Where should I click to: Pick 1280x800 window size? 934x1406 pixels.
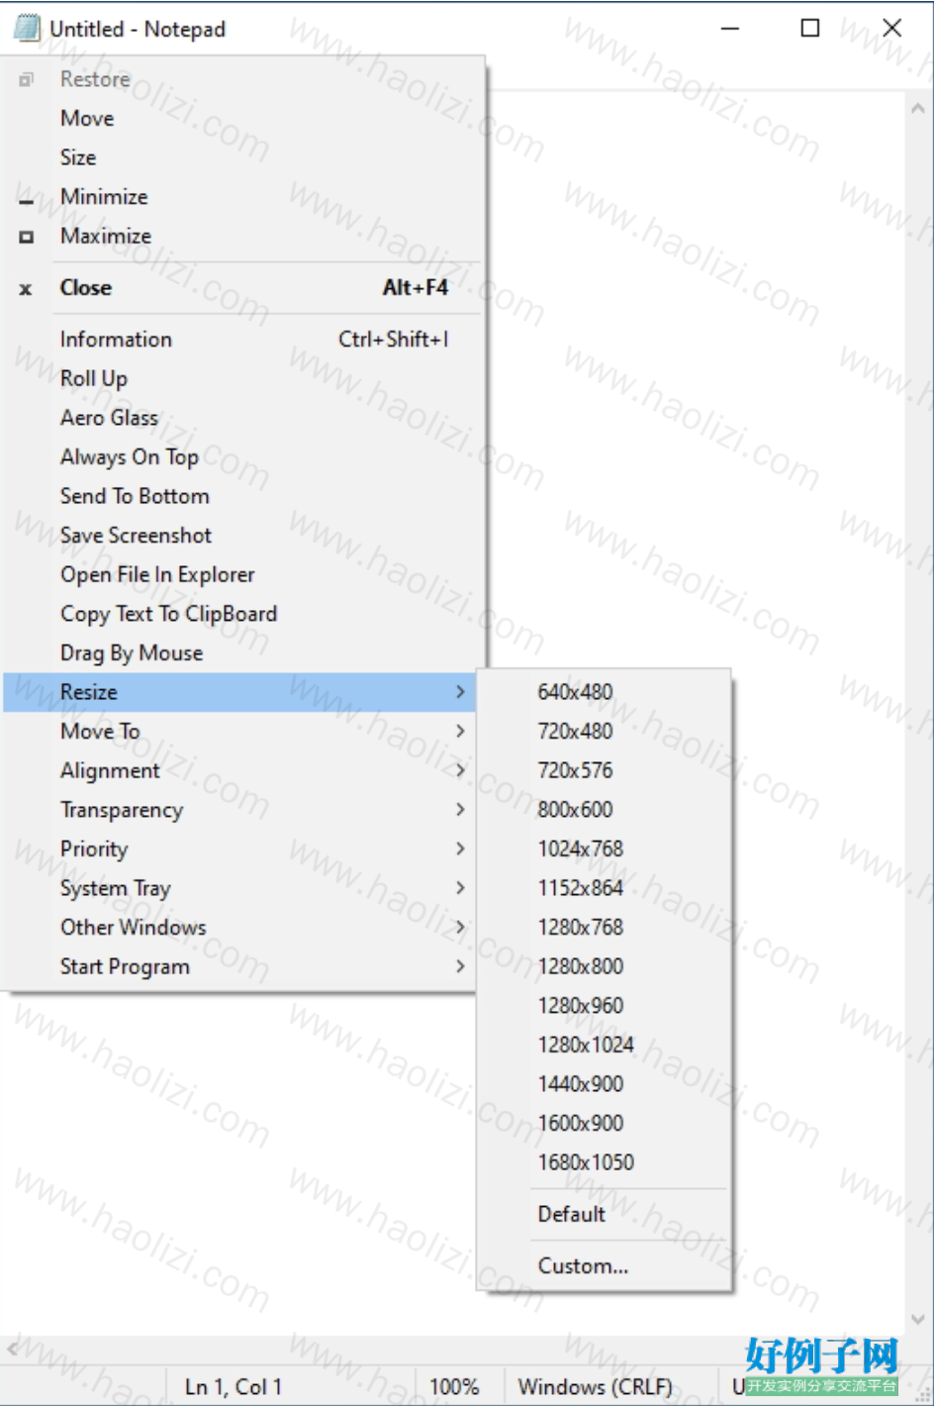pyautogui.click(x=605, y=966)
